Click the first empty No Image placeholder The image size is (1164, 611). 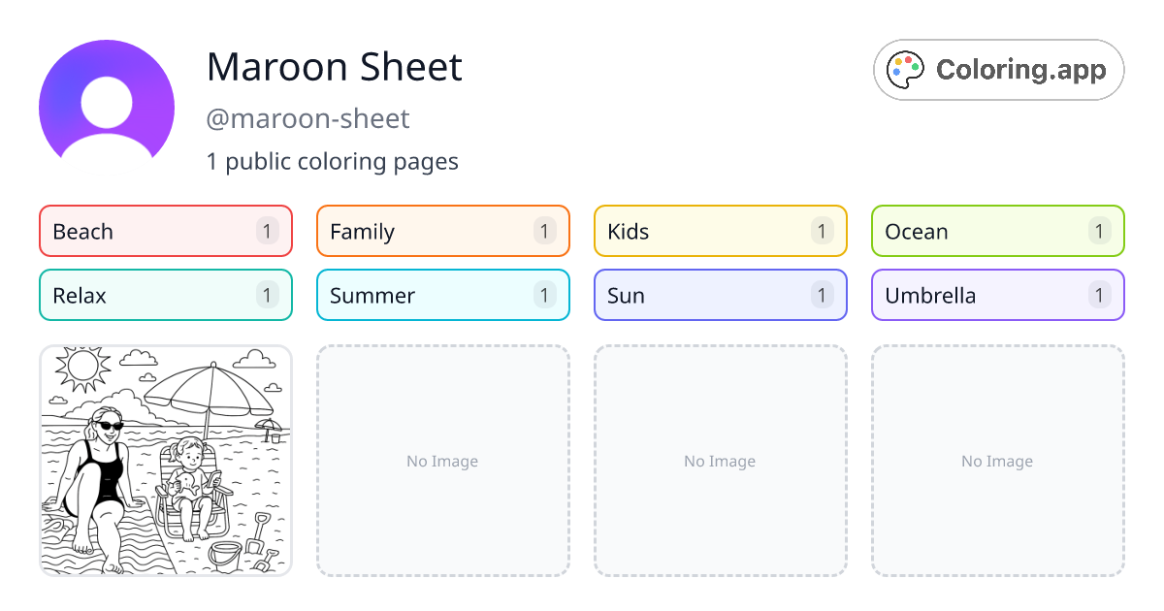442,461
